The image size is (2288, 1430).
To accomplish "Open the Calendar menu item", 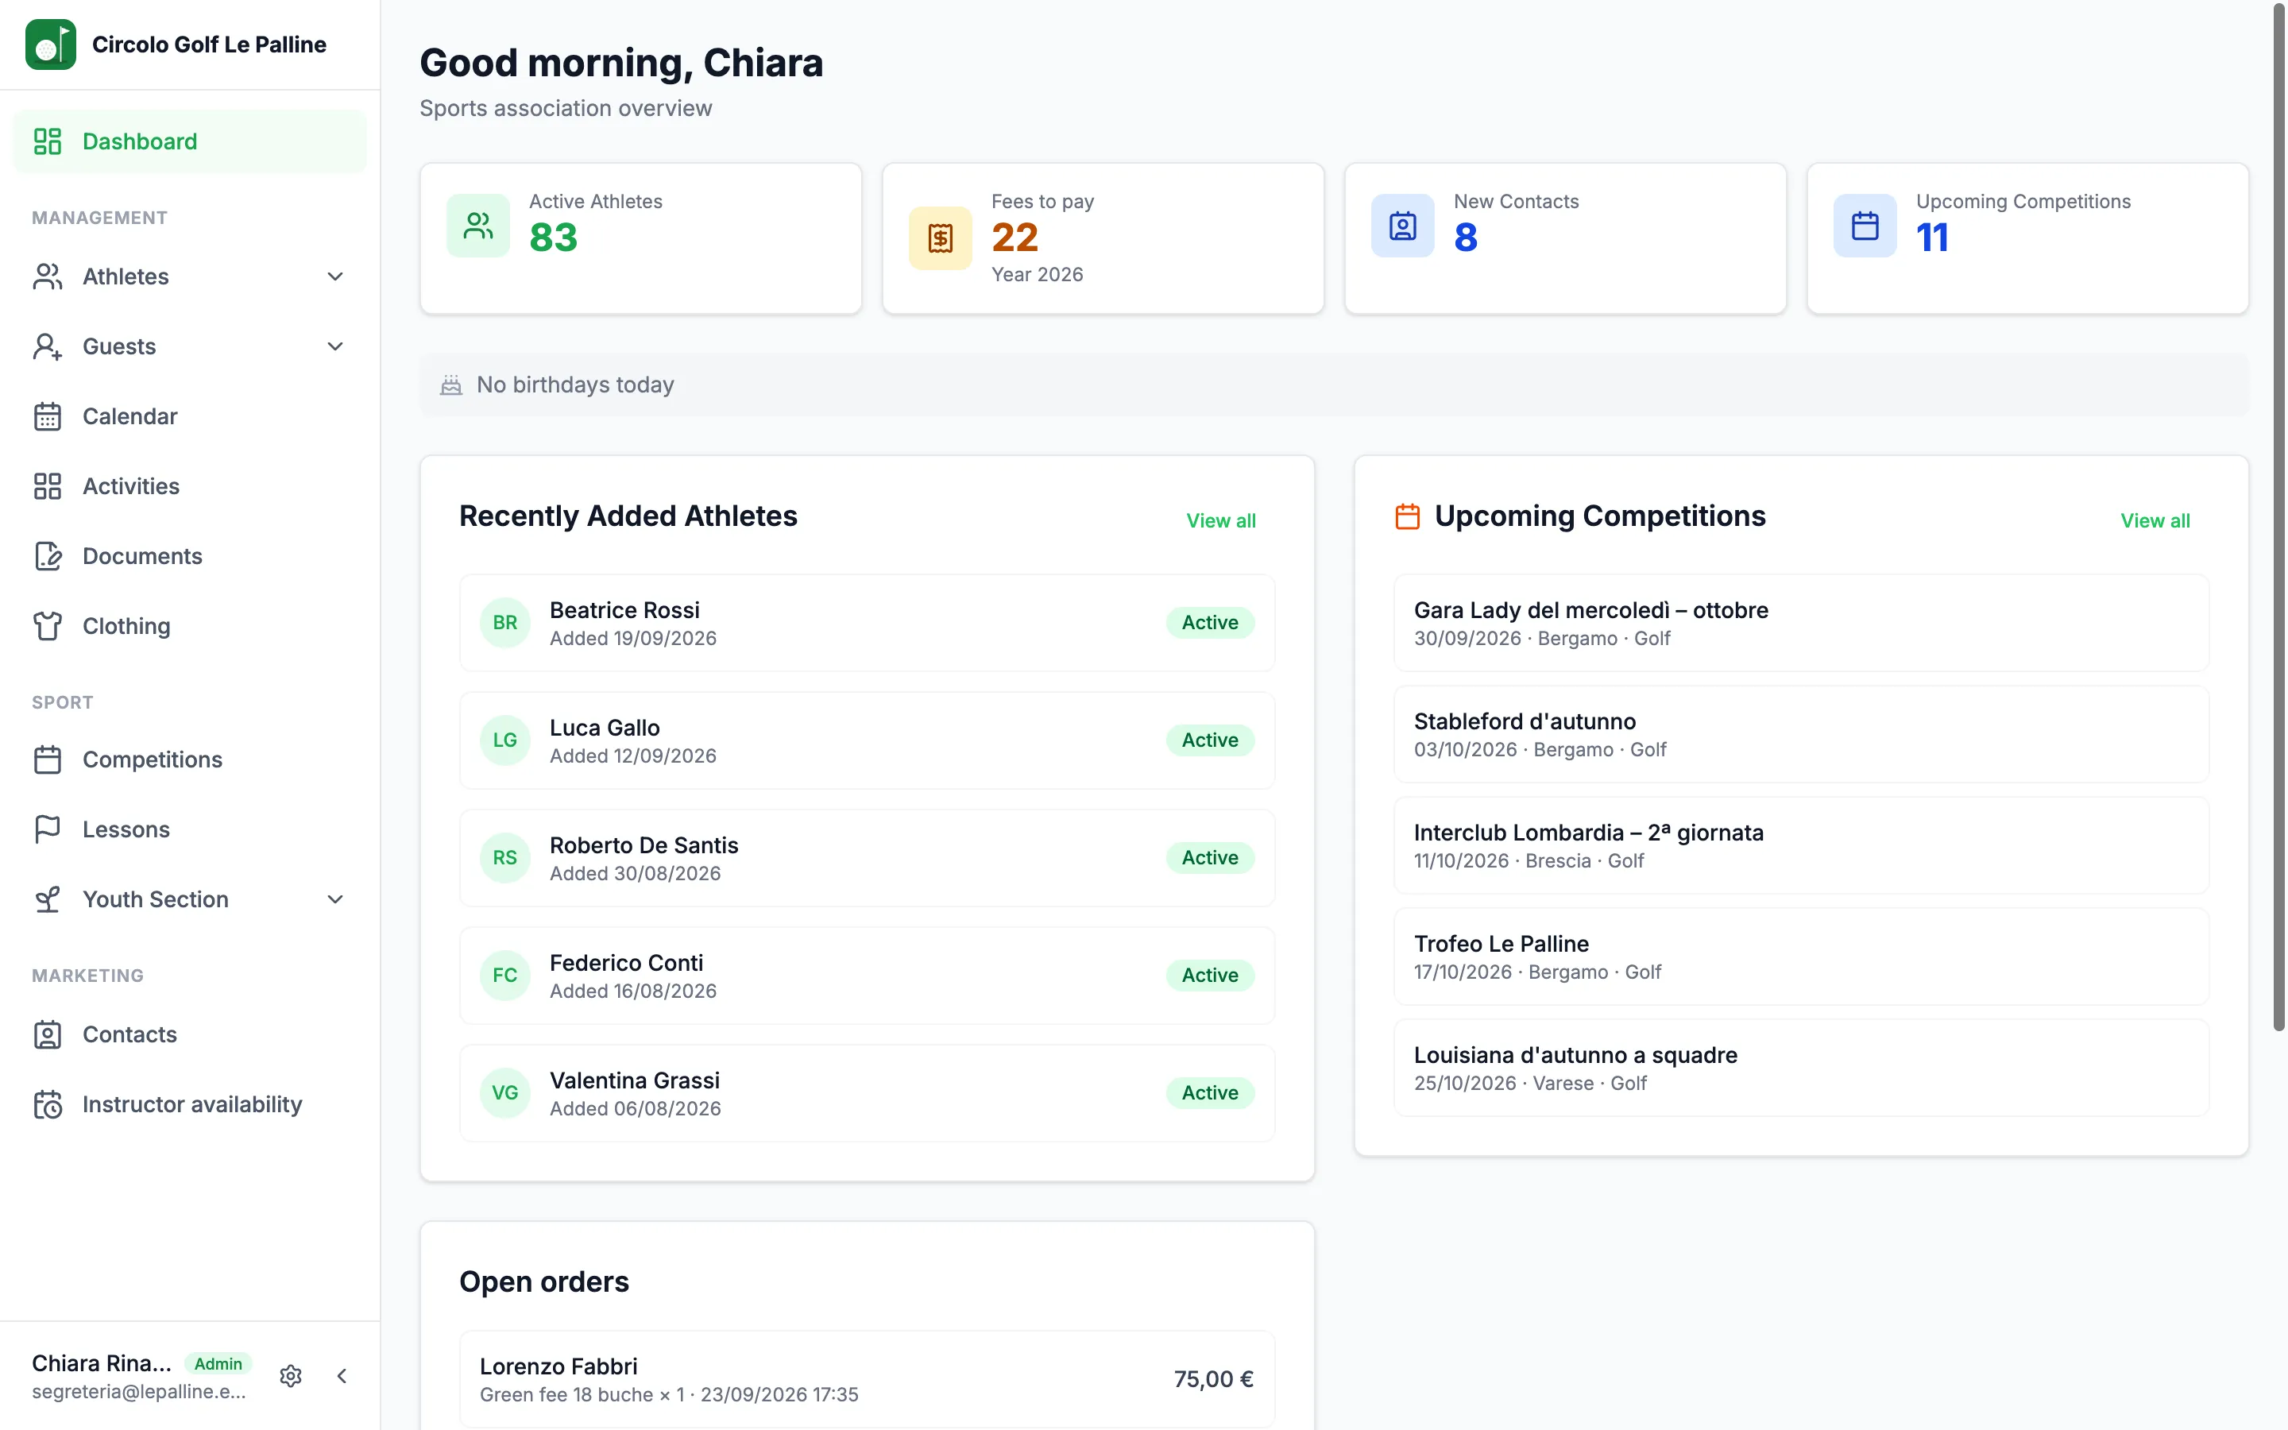I will pos(190,416).
